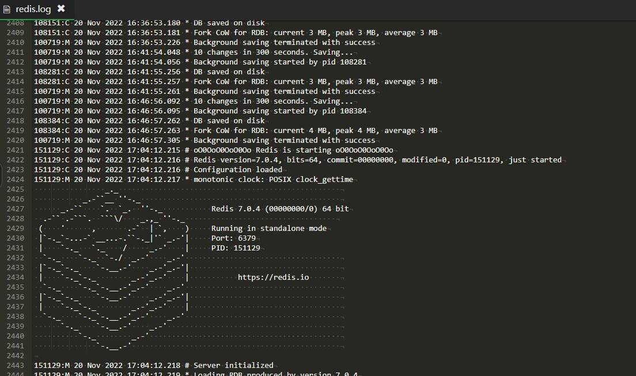Click line number 2409 in the gutter
This screenshot has width=636, height=376.
point(16,33)
